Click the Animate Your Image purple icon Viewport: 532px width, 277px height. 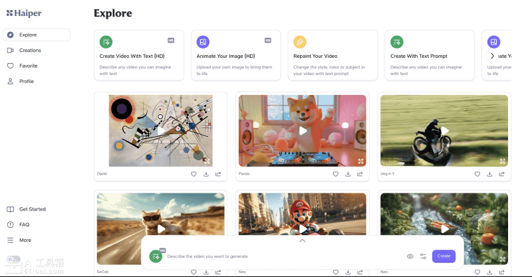(203, 42)
